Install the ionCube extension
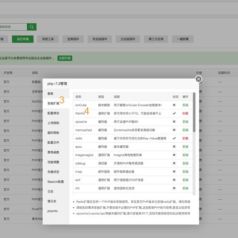 [x=185, y=105]
